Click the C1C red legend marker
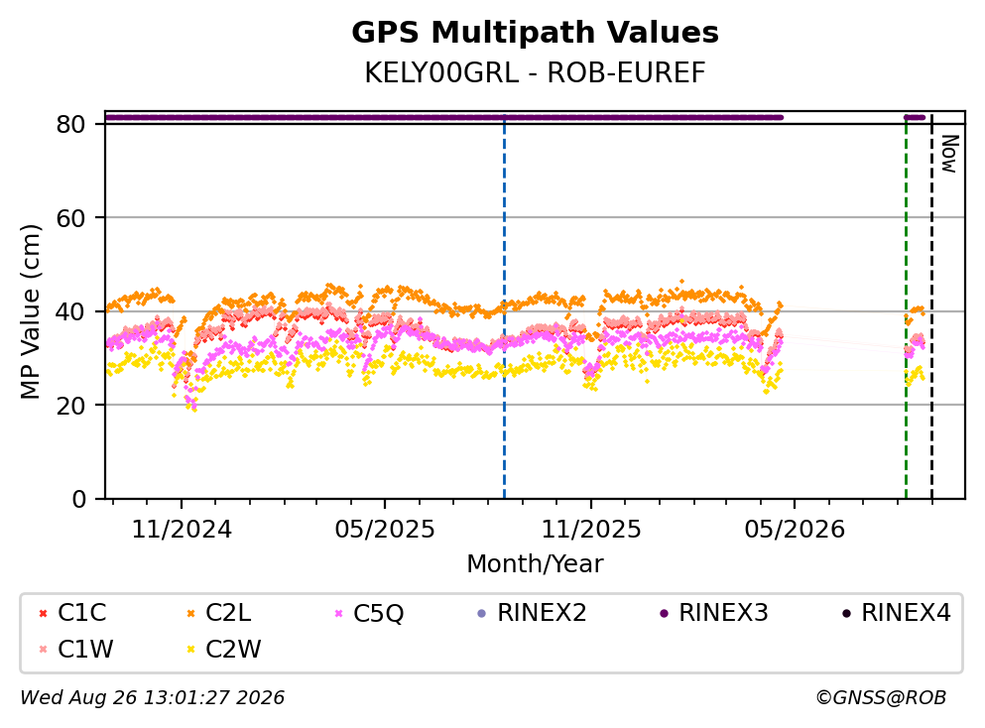The width and height of the screenshot is (985, 728). click(43, 614)
